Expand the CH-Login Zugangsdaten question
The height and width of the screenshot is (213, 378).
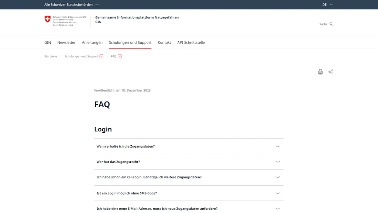(x=189, y=177)
